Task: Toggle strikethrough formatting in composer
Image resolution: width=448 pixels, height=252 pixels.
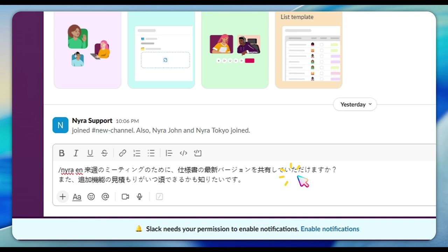Action: (104, 153)
